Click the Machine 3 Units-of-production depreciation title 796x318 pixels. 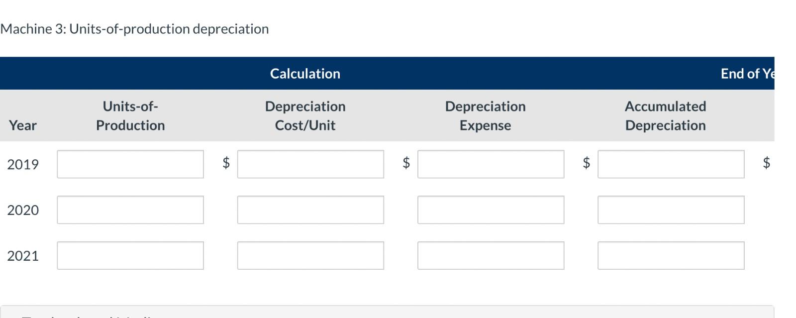[135, 29]
